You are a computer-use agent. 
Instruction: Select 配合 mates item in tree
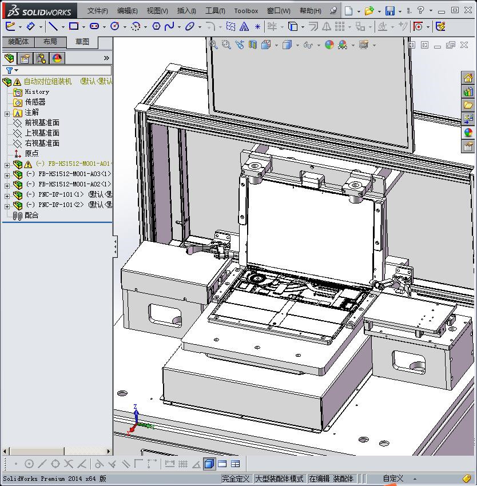(31, 216)
